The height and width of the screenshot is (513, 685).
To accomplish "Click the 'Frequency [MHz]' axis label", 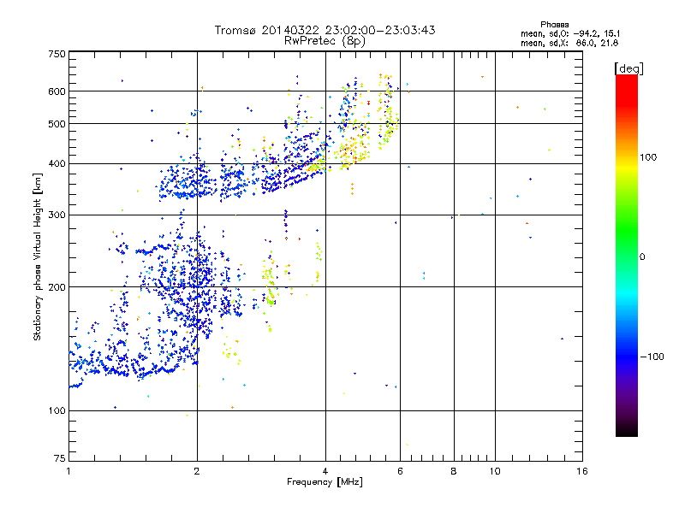I will tap(325, 482).
